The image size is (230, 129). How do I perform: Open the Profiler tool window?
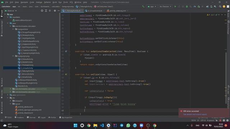click(x=52, y=118)
